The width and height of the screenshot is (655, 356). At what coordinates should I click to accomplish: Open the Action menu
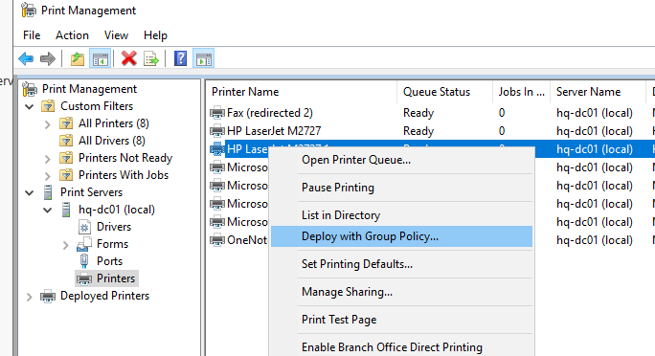[x=72, y=35]
